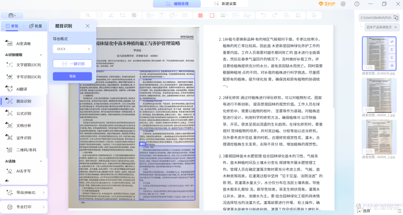
Task: Redo the last edit
Action: pyautogui.click(x=275, y=15)
